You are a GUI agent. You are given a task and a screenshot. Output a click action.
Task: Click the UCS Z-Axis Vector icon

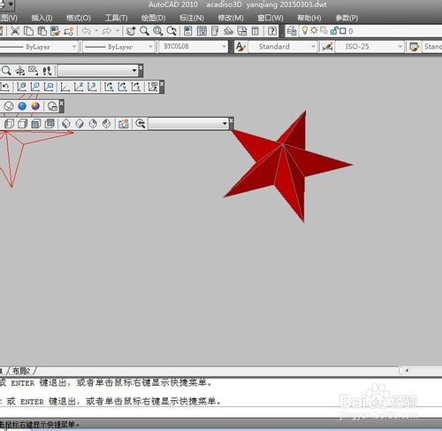coord(79,87)
